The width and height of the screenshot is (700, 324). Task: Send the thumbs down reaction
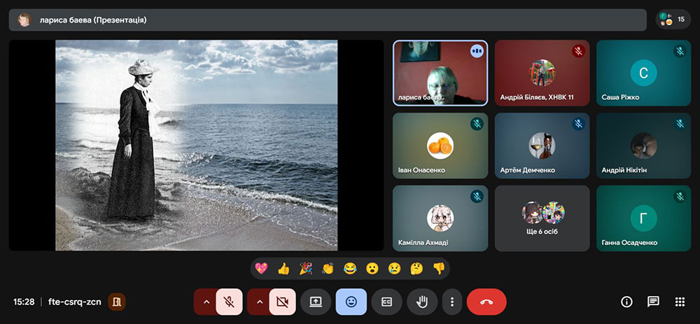438,268
